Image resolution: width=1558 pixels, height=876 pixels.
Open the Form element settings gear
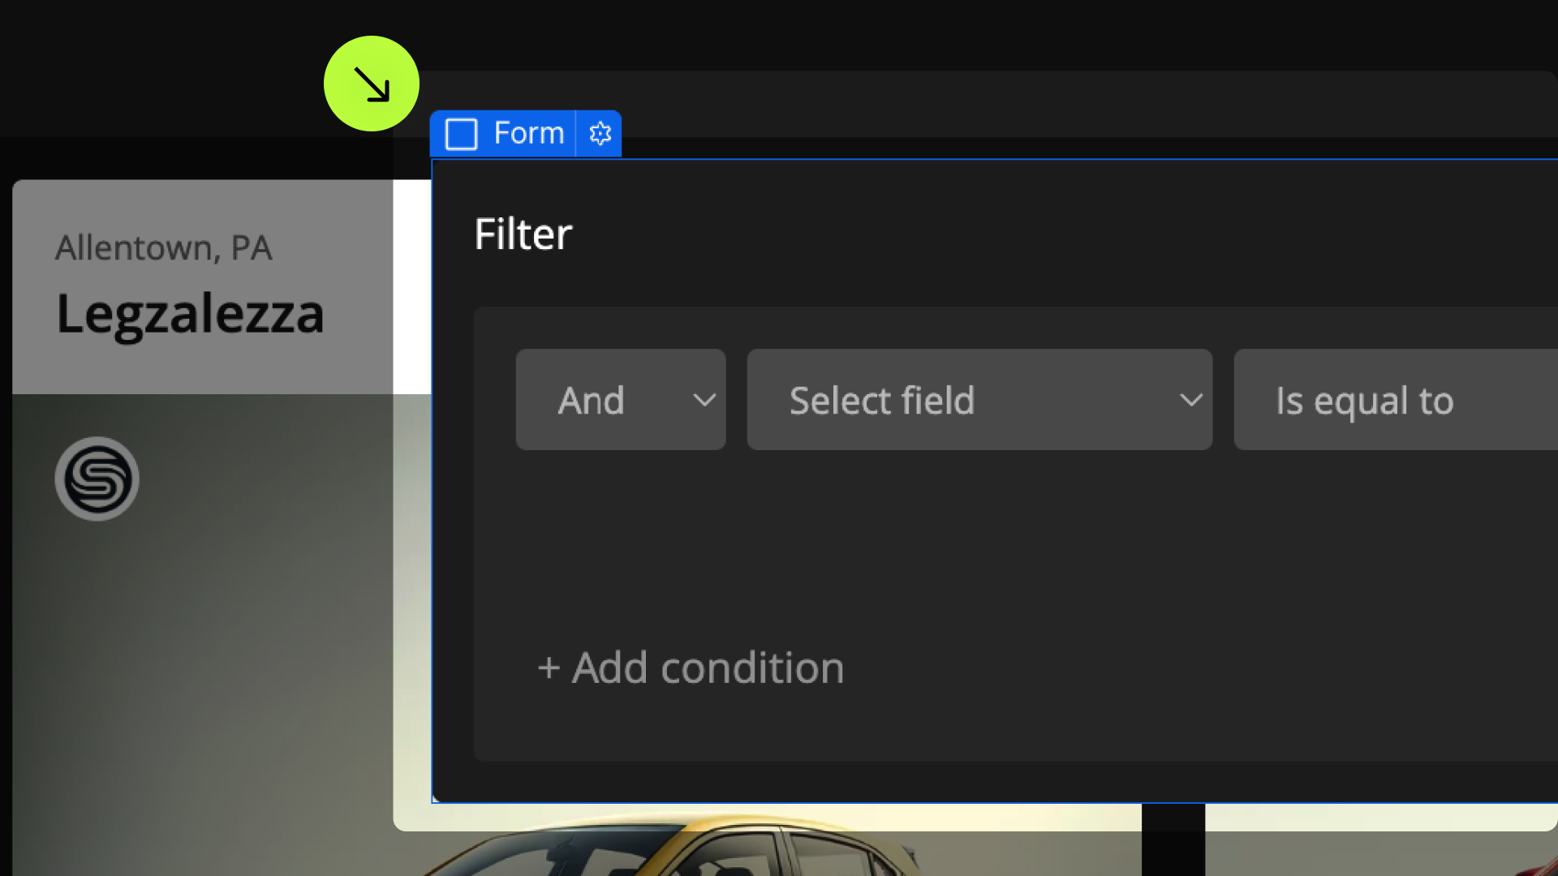(x=600, y=134)
